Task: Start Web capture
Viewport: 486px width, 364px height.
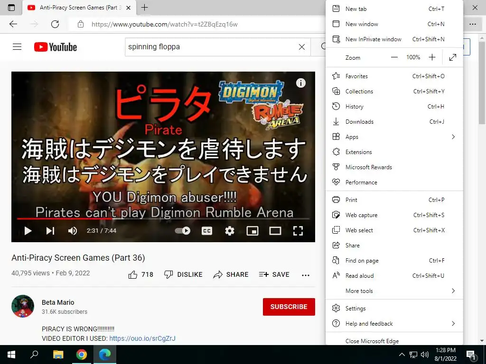Action: (x=394, y=215)
